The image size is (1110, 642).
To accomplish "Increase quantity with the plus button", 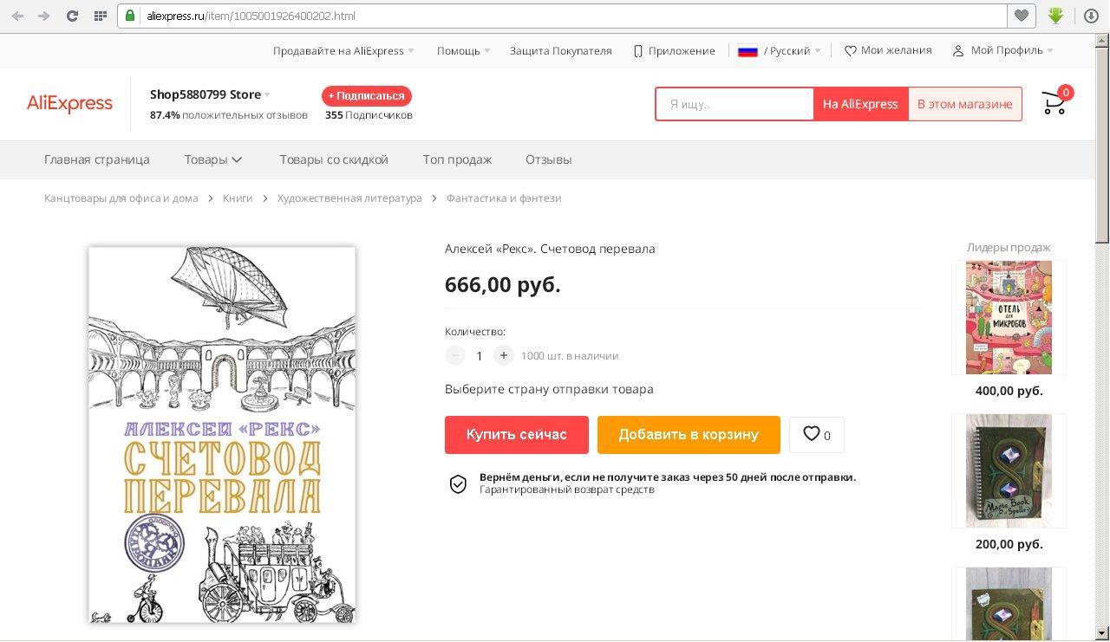I will coord(503,355).
